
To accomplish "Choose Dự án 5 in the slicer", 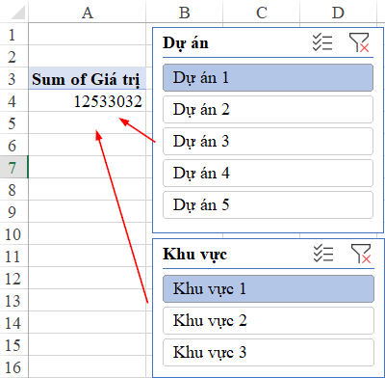I will coord(268,204).
